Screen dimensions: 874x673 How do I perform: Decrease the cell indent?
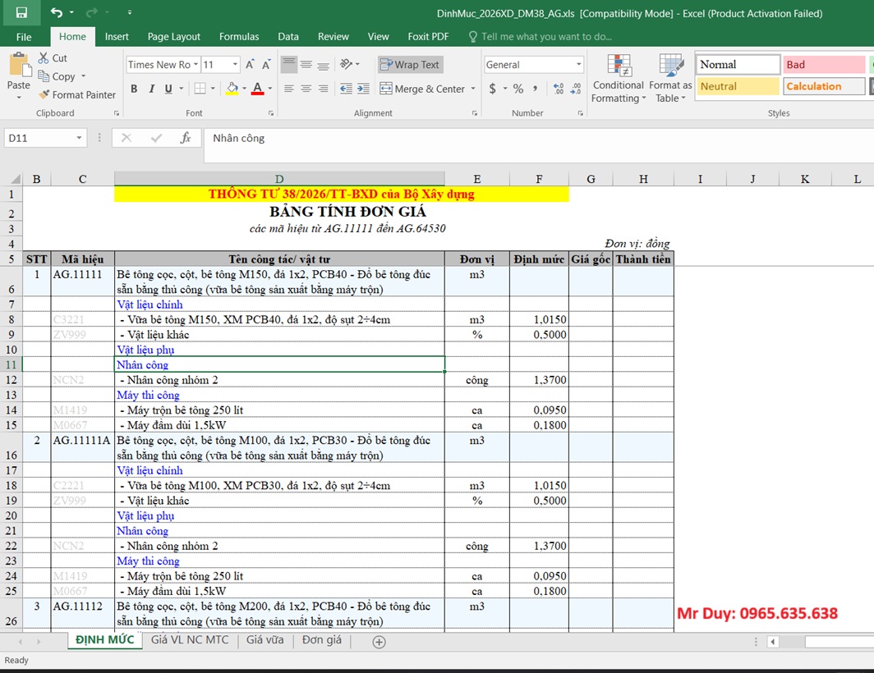click(x=346, y=89)
